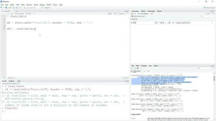Select the Jobs tab
The width and height of the screenshot is (216, 121).
[x=19, y=81]
